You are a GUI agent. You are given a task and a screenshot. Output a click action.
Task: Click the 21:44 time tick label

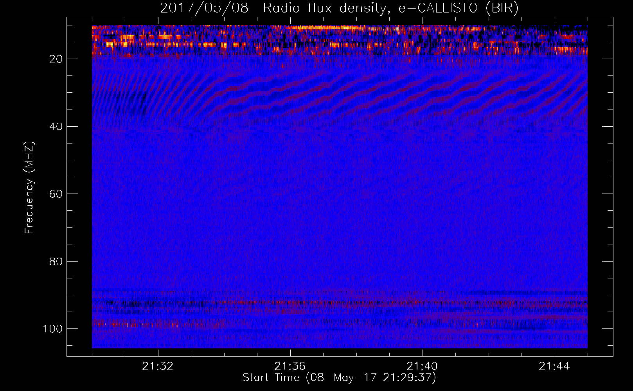[554, 366]
